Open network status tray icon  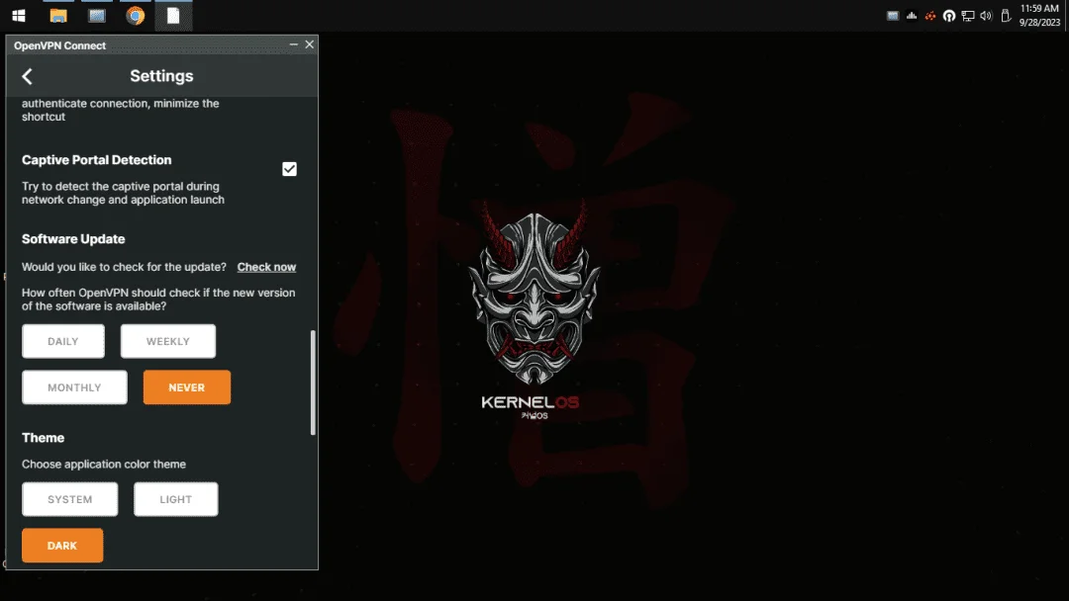pos(967,16)
